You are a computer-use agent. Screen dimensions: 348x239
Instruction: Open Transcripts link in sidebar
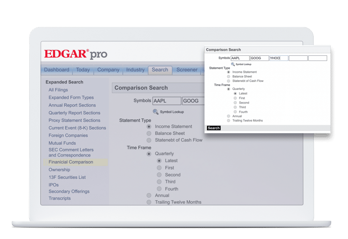59,198
